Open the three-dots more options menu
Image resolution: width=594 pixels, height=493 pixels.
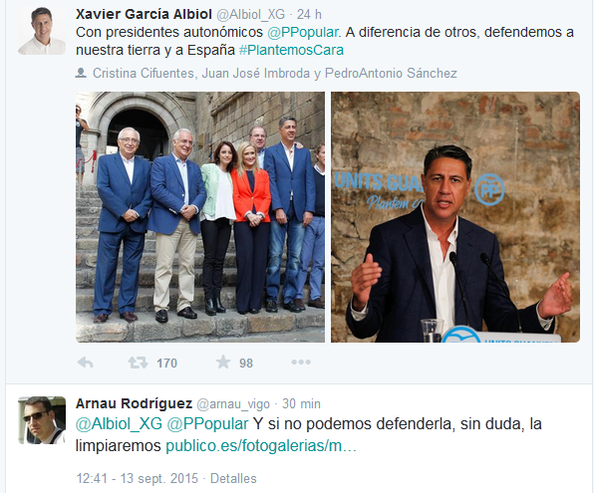tap(301, 363)
